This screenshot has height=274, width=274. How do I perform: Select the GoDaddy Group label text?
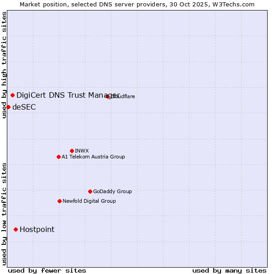click(x=112, y=191)
